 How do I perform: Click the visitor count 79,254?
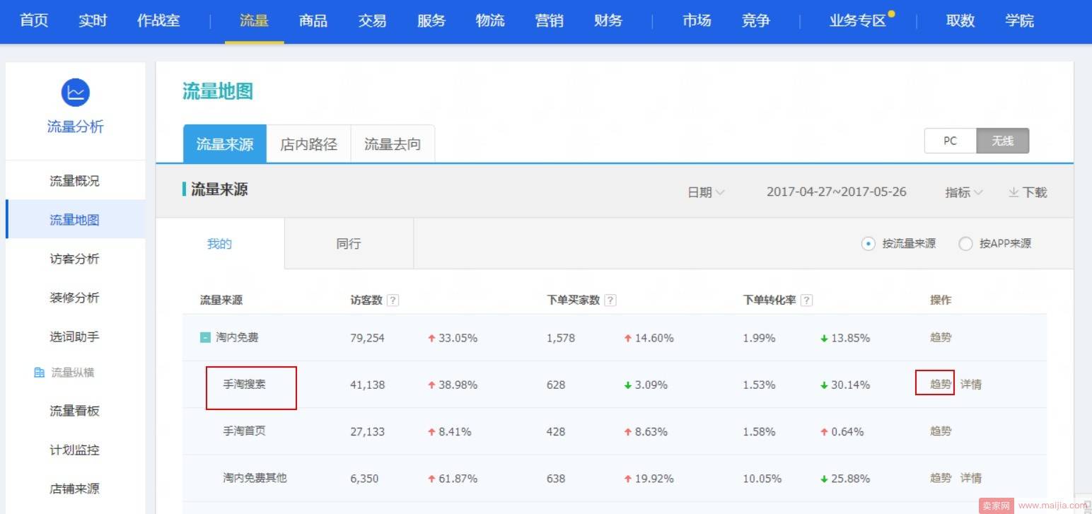pyautogui.click(x=367, y=338)
